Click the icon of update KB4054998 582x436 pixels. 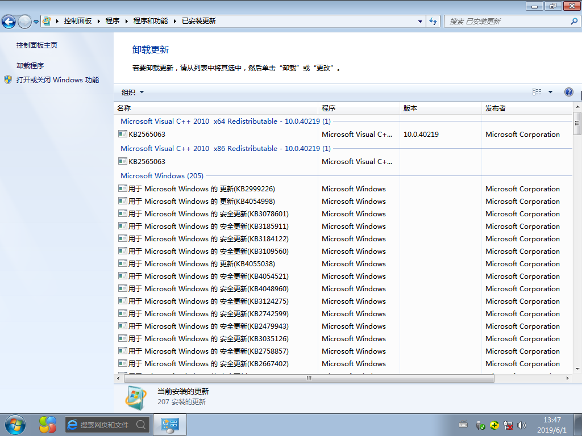(123, 201)
